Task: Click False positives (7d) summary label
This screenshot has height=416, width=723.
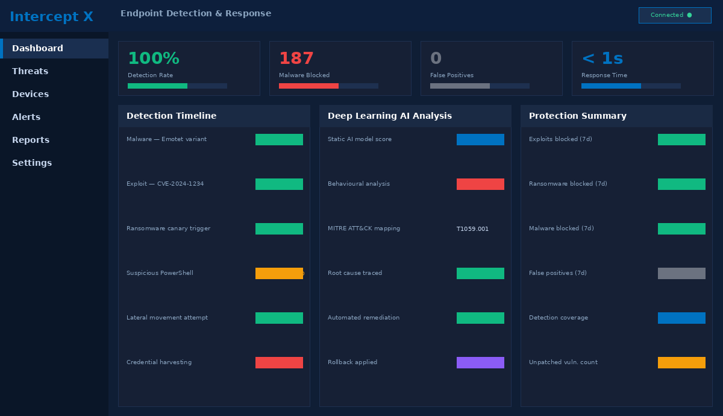Action: coord(558,273)
